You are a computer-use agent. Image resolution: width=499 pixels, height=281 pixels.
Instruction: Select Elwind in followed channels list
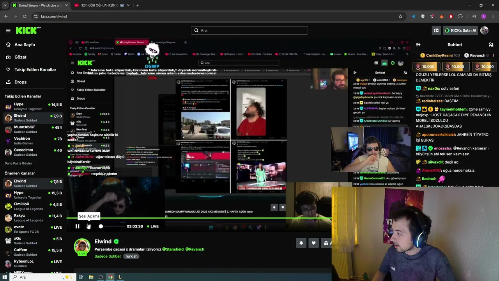tap(33, 118)
